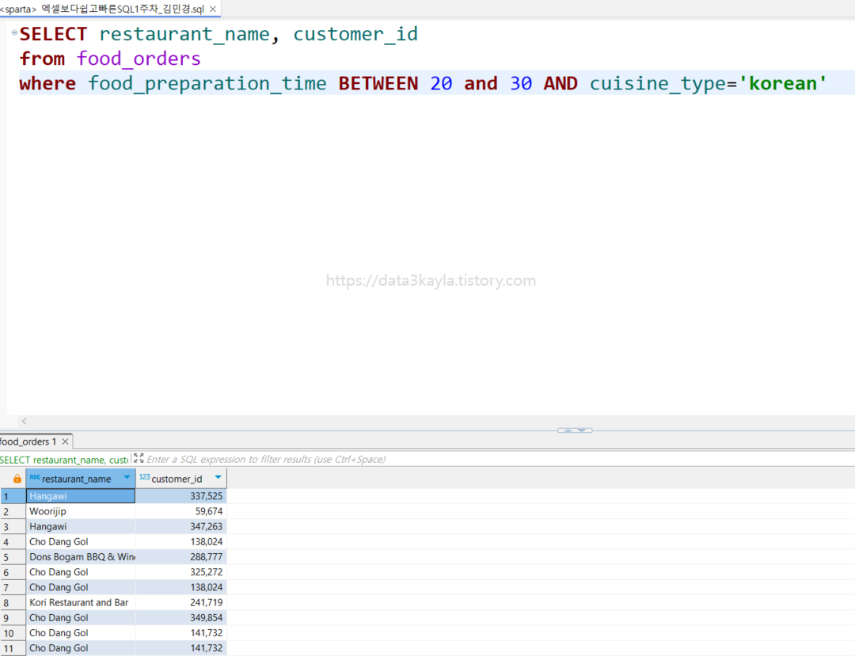The image size is (855, 656).
Task: Select the customer_id value 325,272
Action: tap(181, 572)
